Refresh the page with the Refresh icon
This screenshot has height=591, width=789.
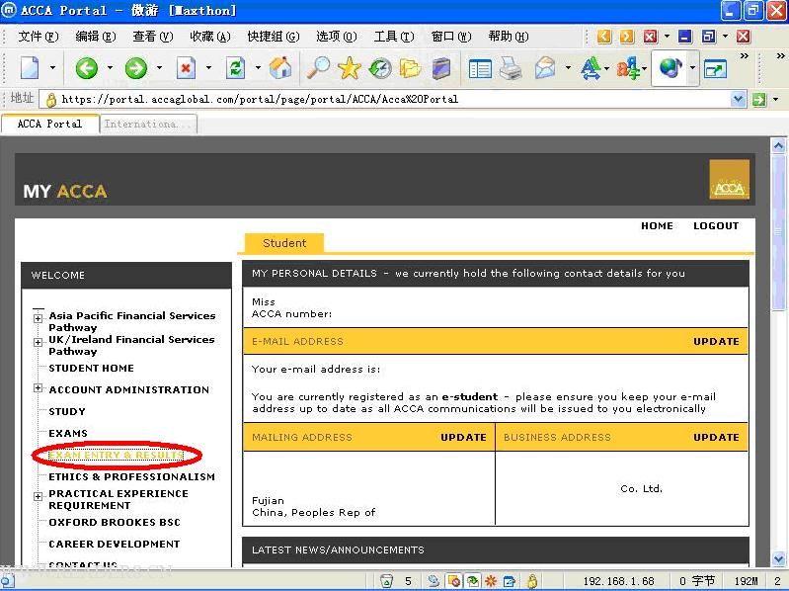tap(235, 68)
